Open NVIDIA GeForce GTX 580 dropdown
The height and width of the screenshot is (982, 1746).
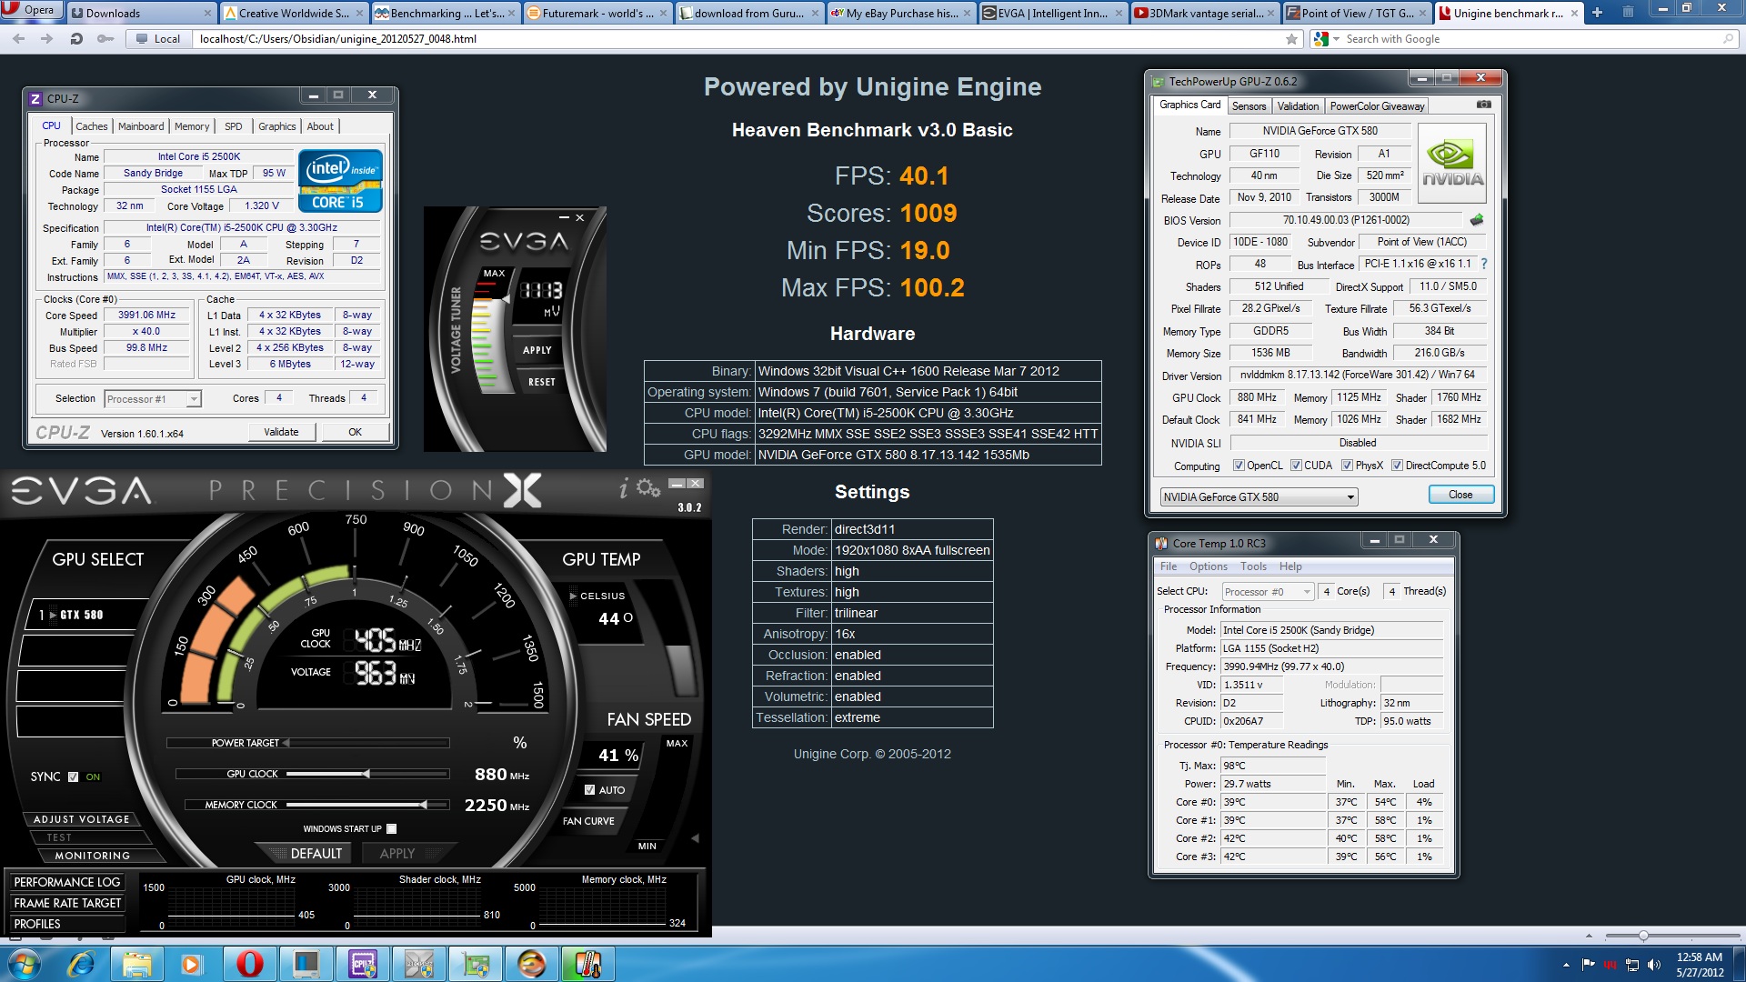click(x=1259, y=496)
